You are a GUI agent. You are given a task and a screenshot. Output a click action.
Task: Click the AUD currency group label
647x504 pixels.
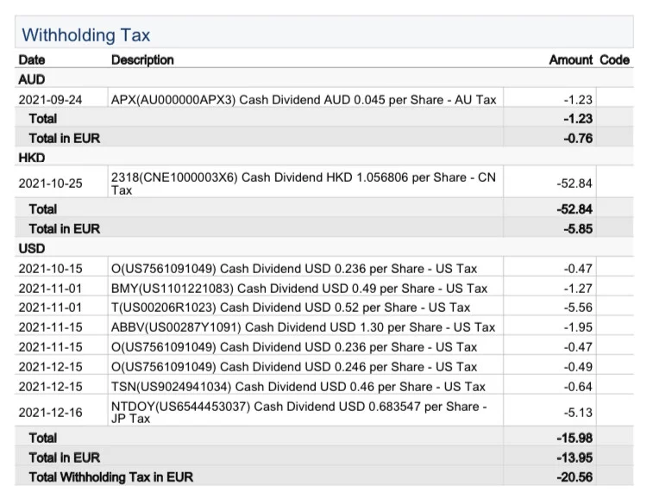pos(32,79)
